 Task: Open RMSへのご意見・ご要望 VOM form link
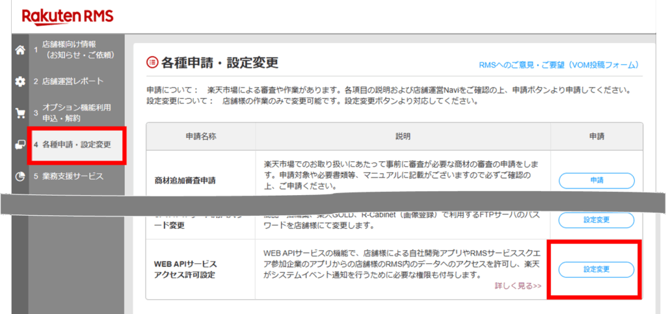(x=559, y=66)
